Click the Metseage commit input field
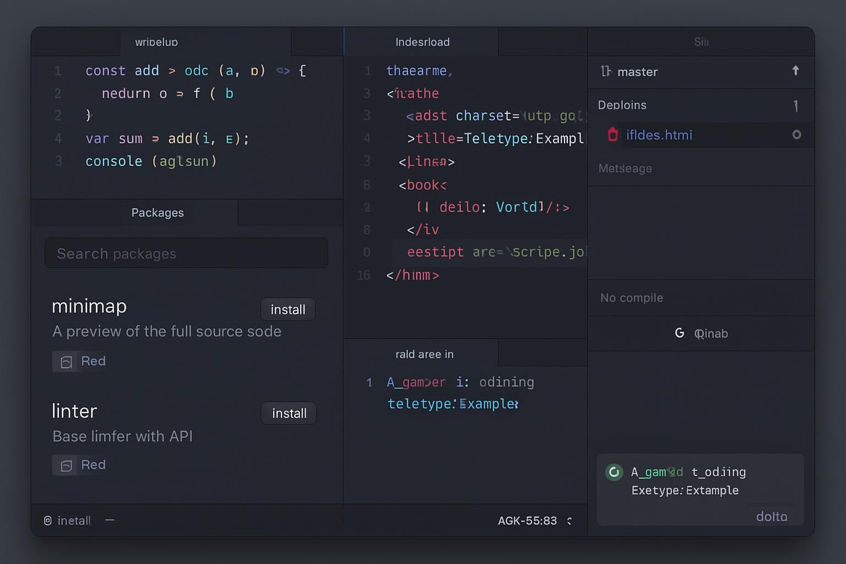This screenshot has width=846, height=564. tap(701, 169)
